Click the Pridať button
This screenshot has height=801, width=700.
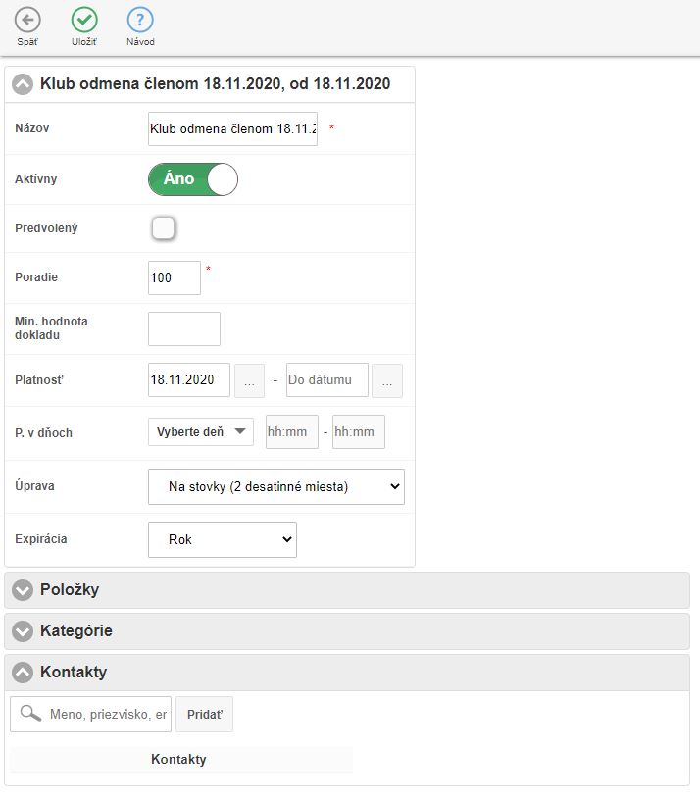click(204, 715)
